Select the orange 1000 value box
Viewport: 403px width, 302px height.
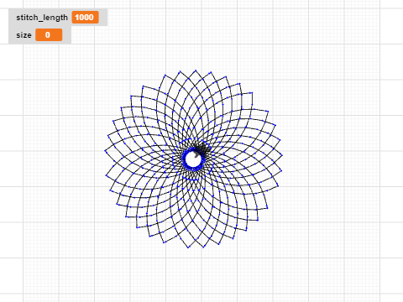pos(85,18)
